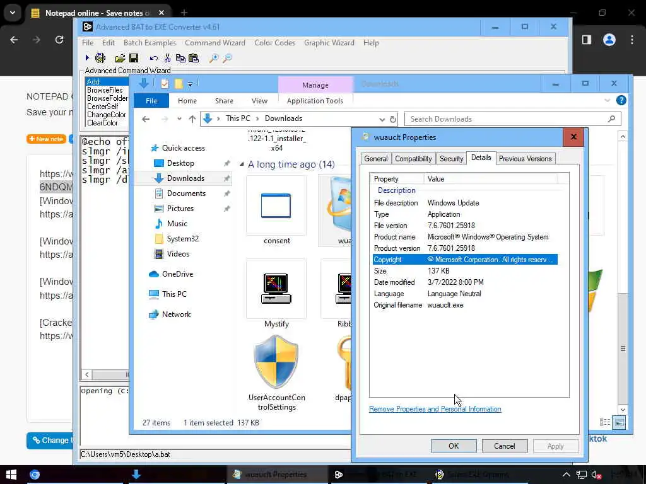
Task: Open the Customize Quick Access Toolbar dropdown
Action: [x=190, y=84]
